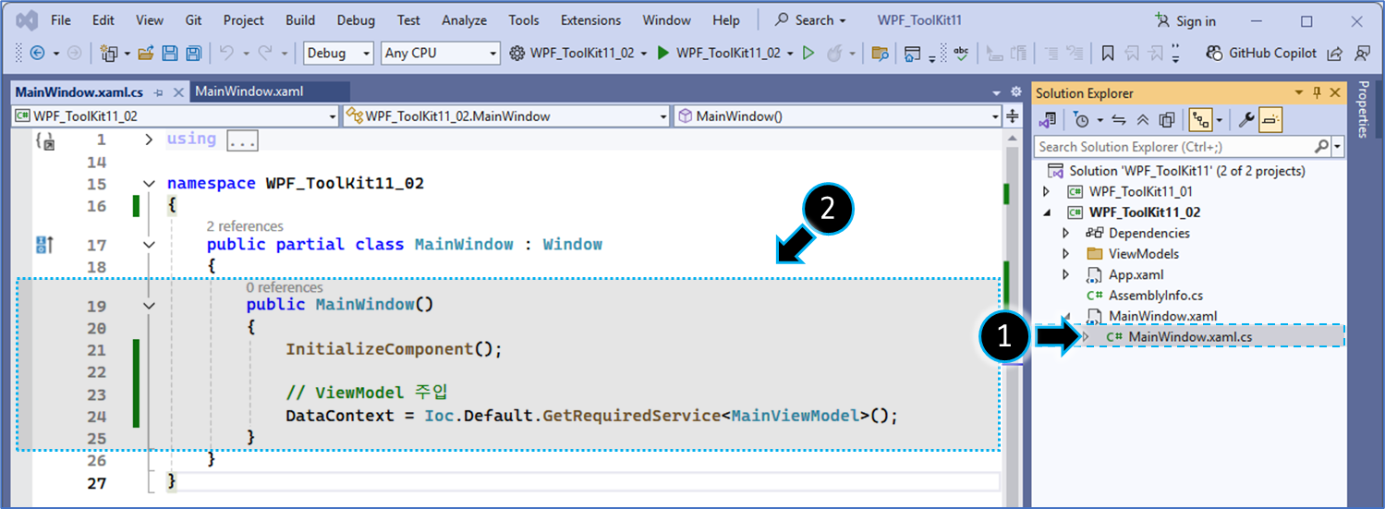Save the current file with the Save icon
Screen dimensions: 1385x509
170,54
